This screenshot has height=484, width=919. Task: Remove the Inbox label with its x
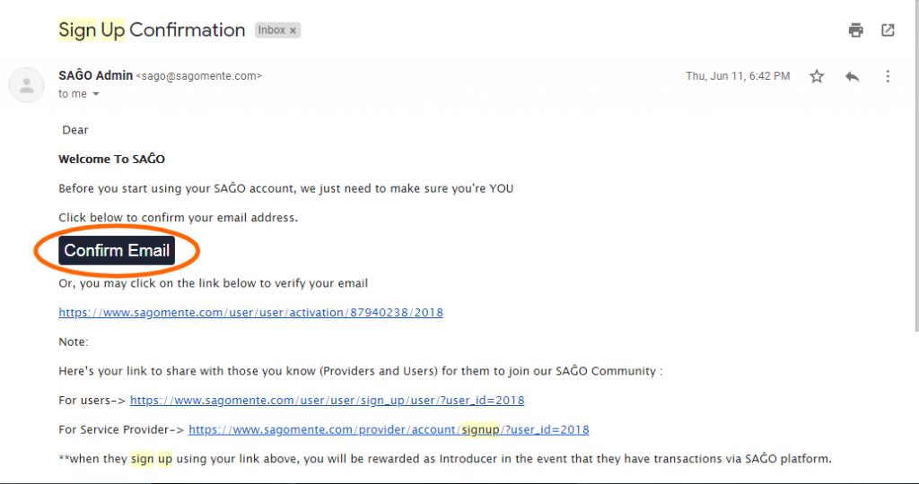point(293,30)
